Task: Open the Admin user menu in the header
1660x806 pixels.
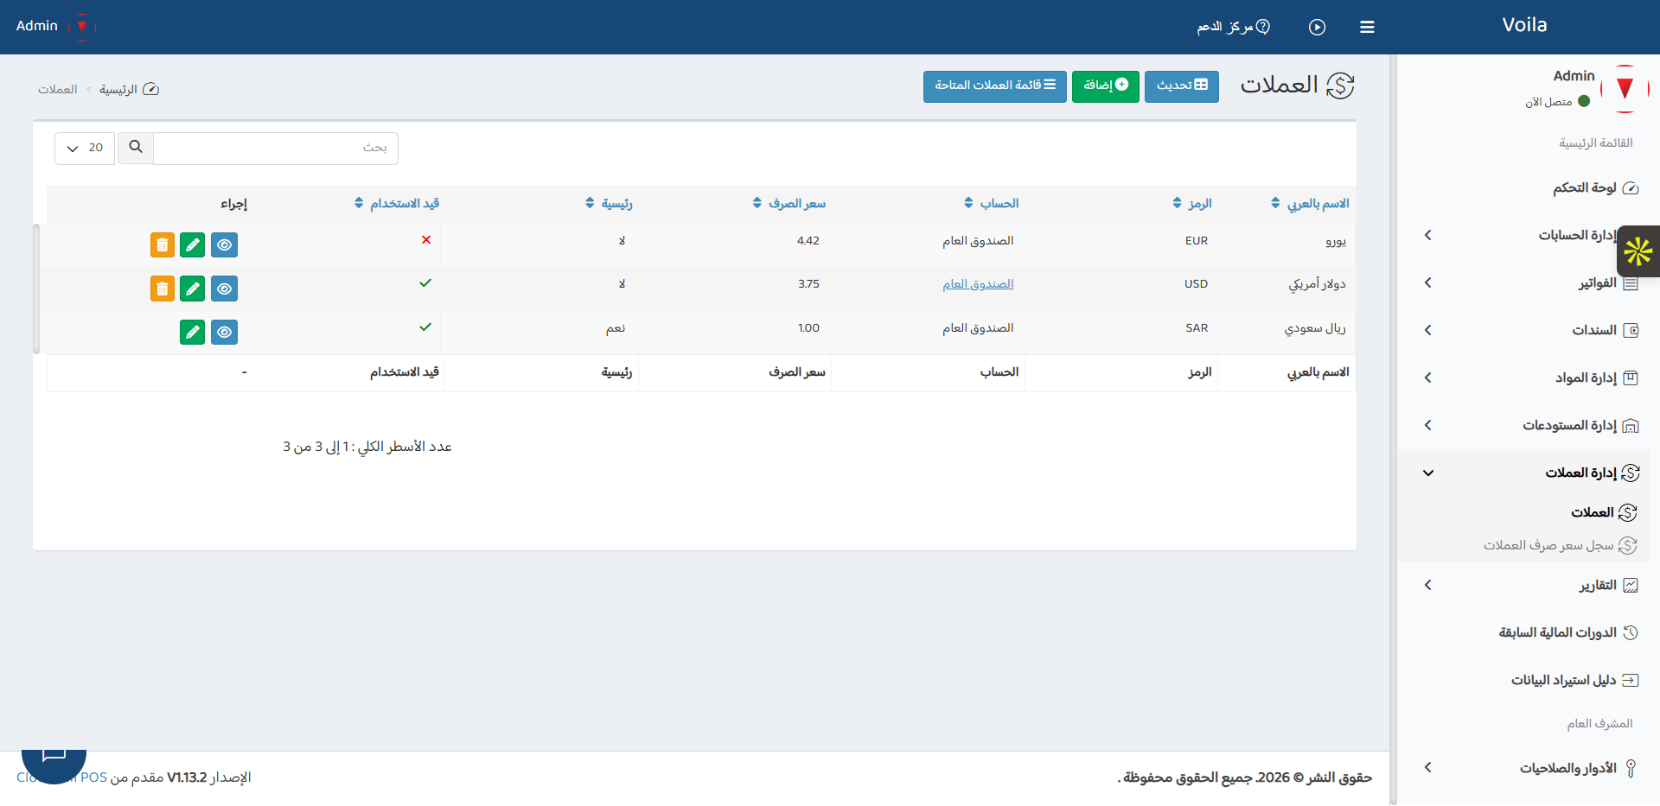Action: tap(55, 26)
